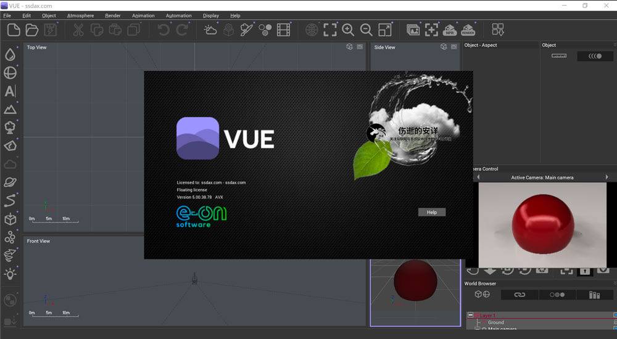Open the Help menu in menu bar
The width and height of the screenshot is (617, 339).
click(x=235, y=16)
